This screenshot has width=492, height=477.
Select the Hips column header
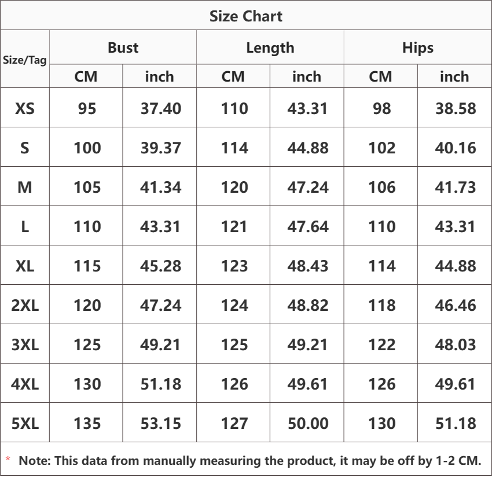pyautogui.click(x=418, y=48)
